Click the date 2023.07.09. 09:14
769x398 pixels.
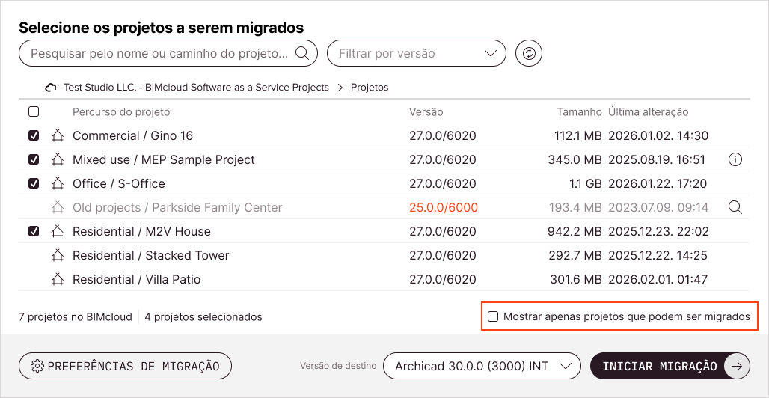[x=658, y=207]
